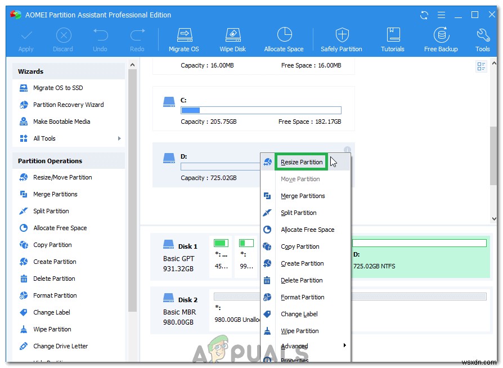Click the C: usage progress bar
Image resolution: width=503 pixels, height=368 pixels.
pos(261,110)
